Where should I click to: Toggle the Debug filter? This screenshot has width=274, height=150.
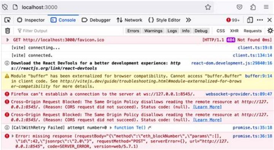pos(201,31)
